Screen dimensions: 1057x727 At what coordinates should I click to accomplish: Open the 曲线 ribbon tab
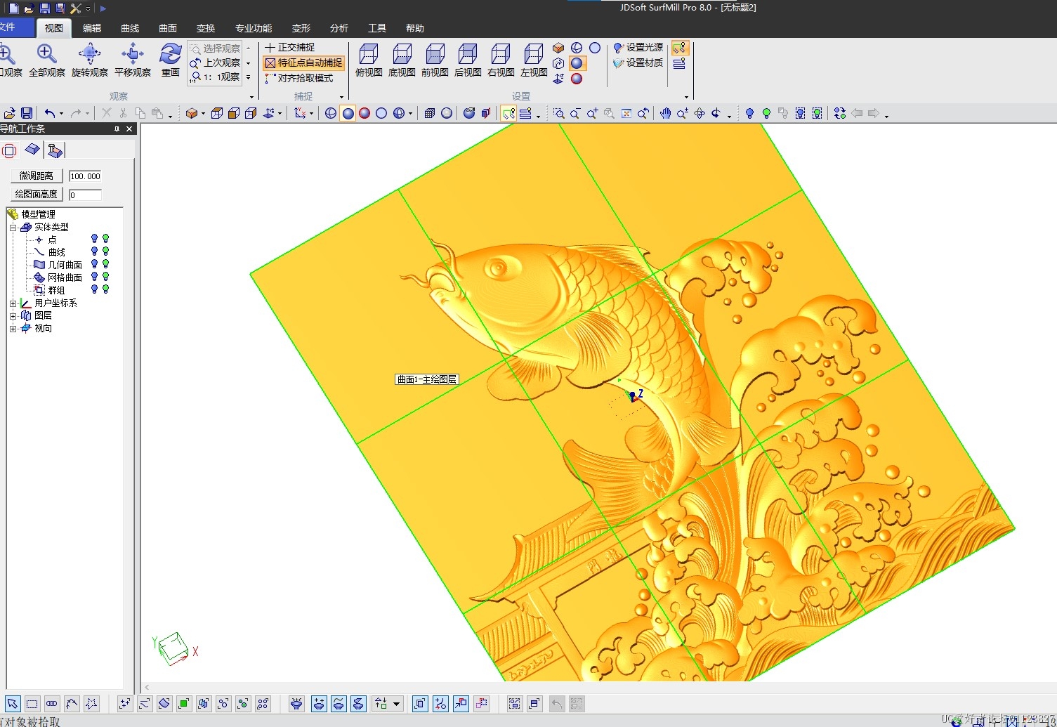(x=130, y=28)
